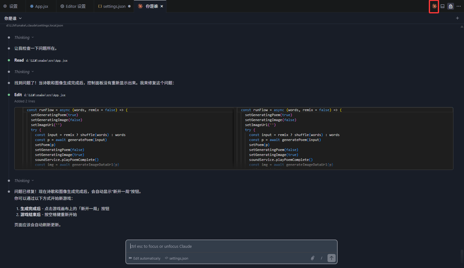Focus the Claude message input field
Screen dimensions: 464x268
coord(231,246)
